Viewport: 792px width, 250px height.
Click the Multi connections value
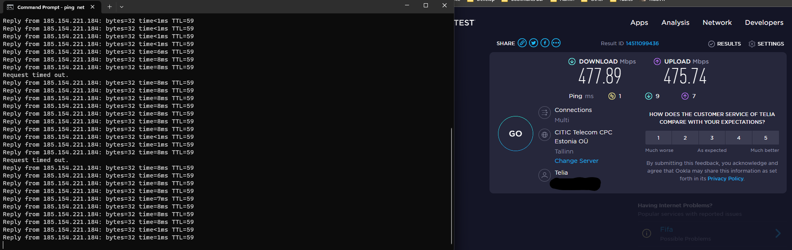coord(562,120)
